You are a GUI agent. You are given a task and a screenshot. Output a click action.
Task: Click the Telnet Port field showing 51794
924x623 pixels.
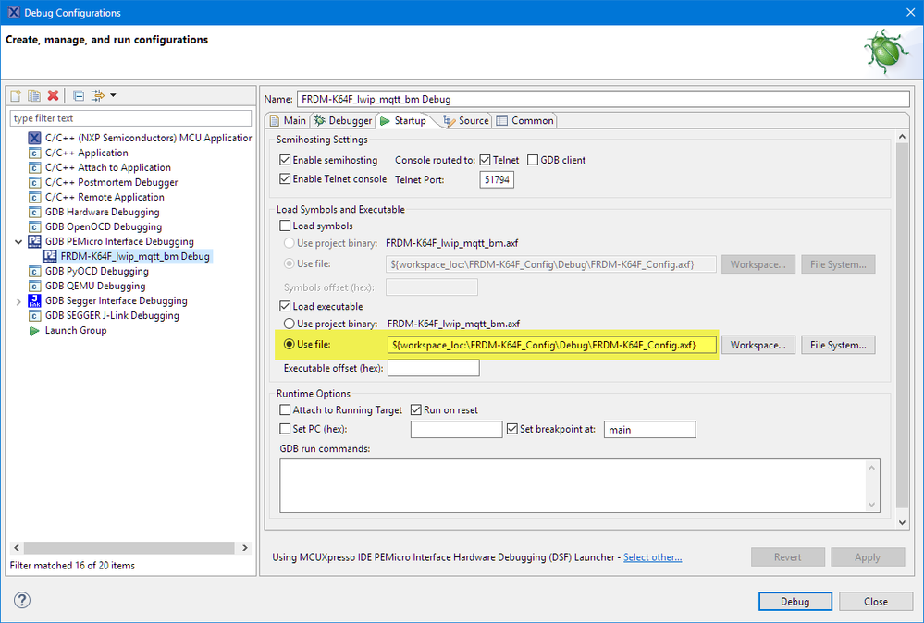(x=497, y=179)
